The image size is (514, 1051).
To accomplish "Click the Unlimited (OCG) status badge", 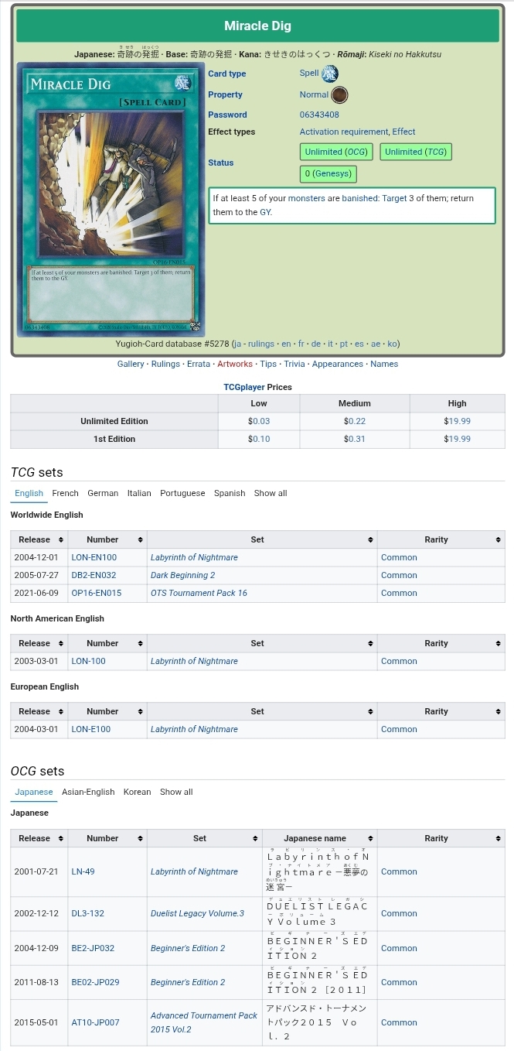I will pos(336,152).
